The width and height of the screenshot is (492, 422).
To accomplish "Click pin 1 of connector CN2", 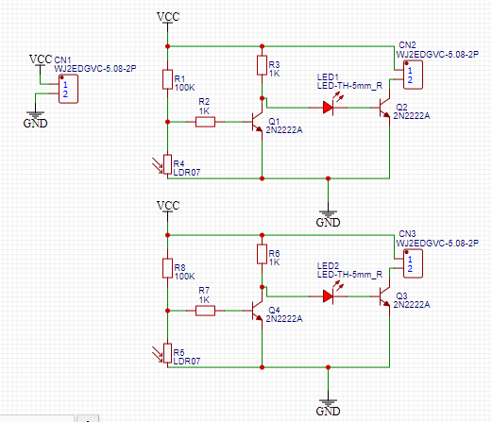I will (x=410, y=70).
